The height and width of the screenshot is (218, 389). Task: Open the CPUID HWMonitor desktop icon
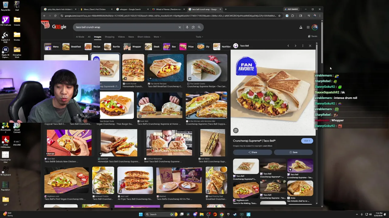[x=5, y=142]
